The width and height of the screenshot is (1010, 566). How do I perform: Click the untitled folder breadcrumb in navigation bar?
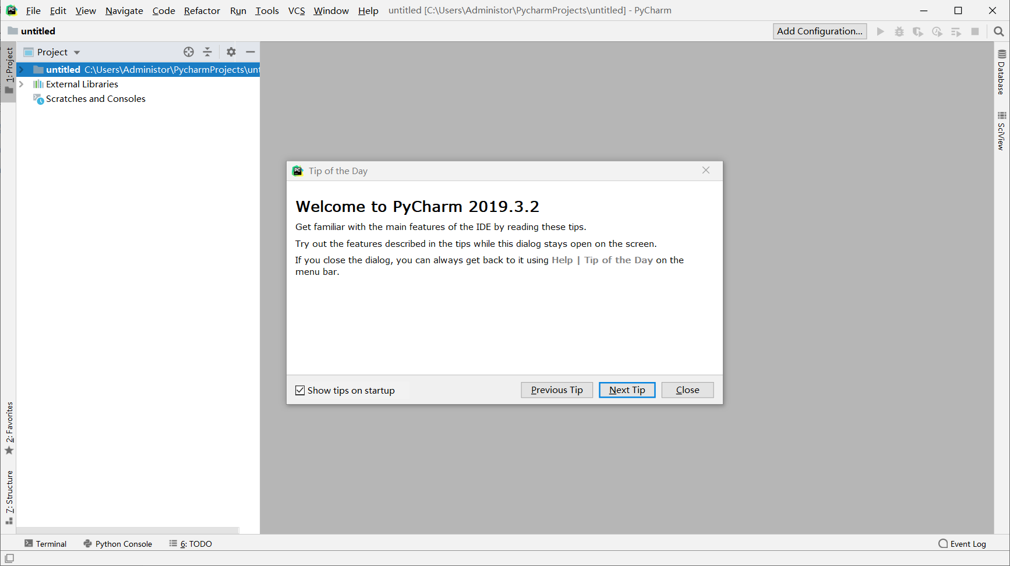point(31,31)
